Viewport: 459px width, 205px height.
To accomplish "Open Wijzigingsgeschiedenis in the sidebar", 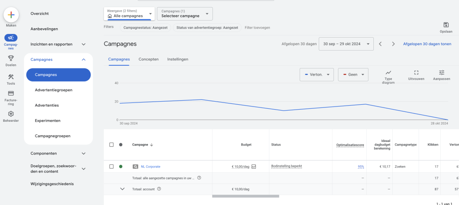I will (52, 184).
